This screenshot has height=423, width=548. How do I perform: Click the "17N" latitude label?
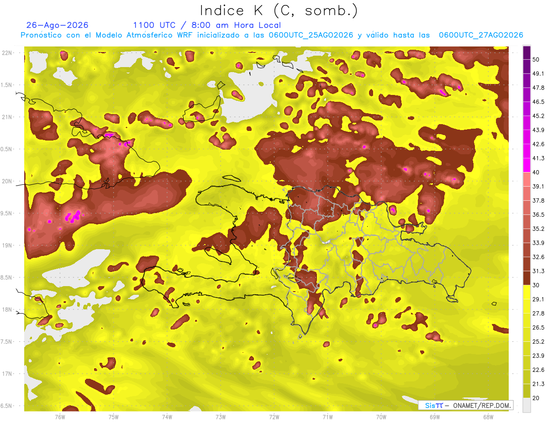coord(7,373)
